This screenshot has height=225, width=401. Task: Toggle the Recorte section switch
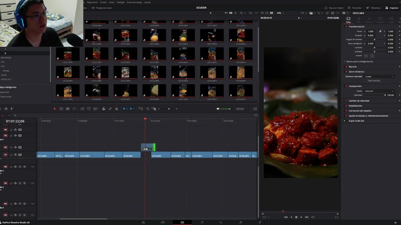click(346, 67)
